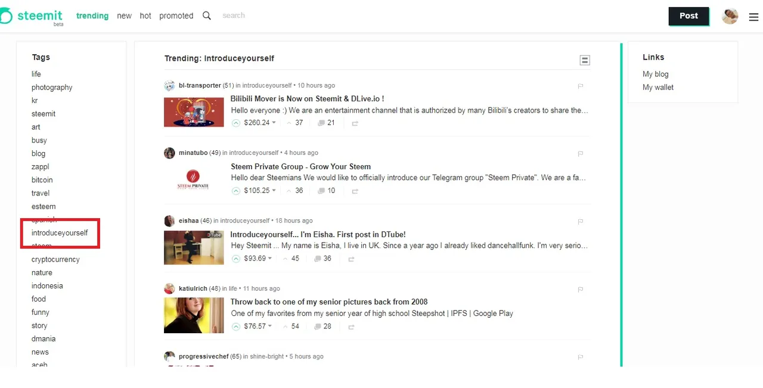Viewport: 763px width, 388px height.
Task: Open the shine-bright category link
Action: tap(266, 356)
